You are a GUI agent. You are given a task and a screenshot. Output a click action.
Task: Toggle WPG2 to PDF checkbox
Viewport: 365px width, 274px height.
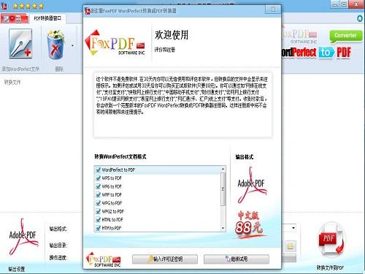(x=98, y=211)
